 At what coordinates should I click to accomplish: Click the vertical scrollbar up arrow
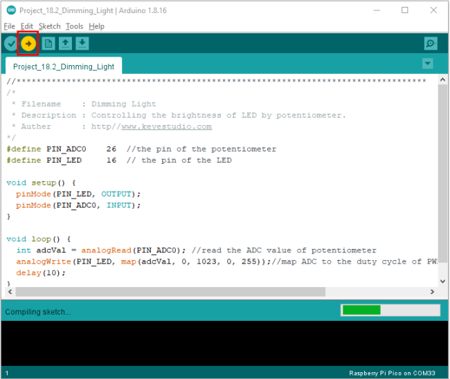pos(442,80)
